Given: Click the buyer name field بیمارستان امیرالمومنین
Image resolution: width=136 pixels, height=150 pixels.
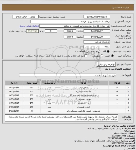Looking at the screenshot, I should click(70, 21).
